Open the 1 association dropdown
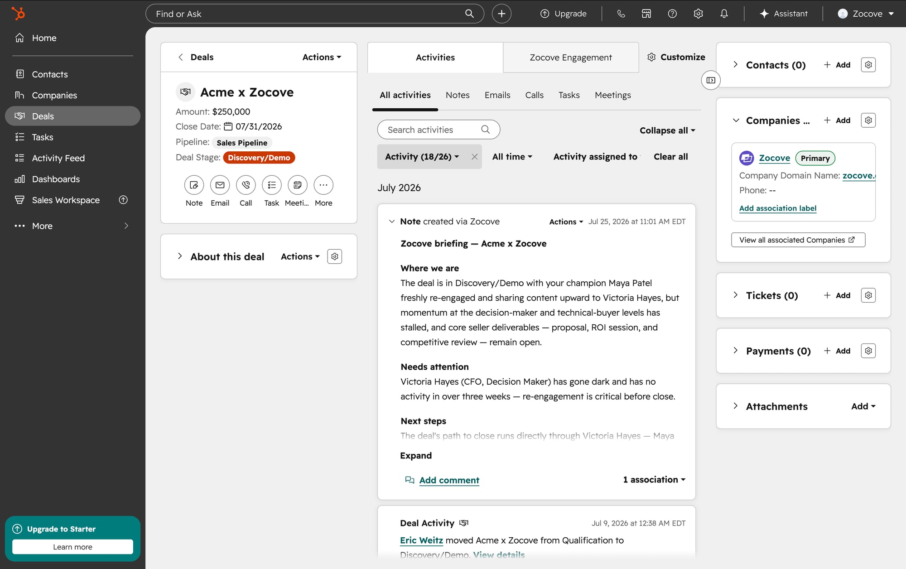This screenshot has height=569, width=906. click(x=654, y=480)
